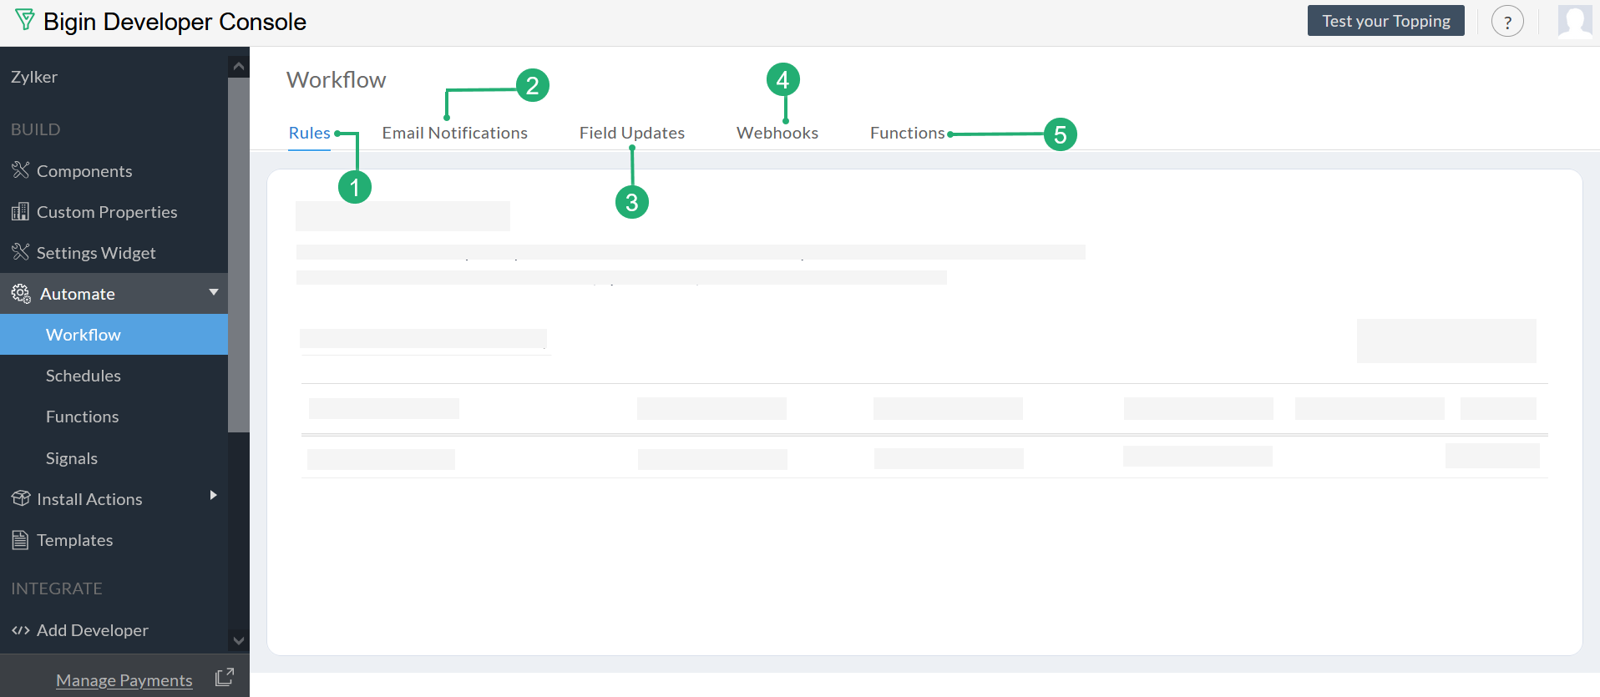Click the Templates document icon

[21, 539]
